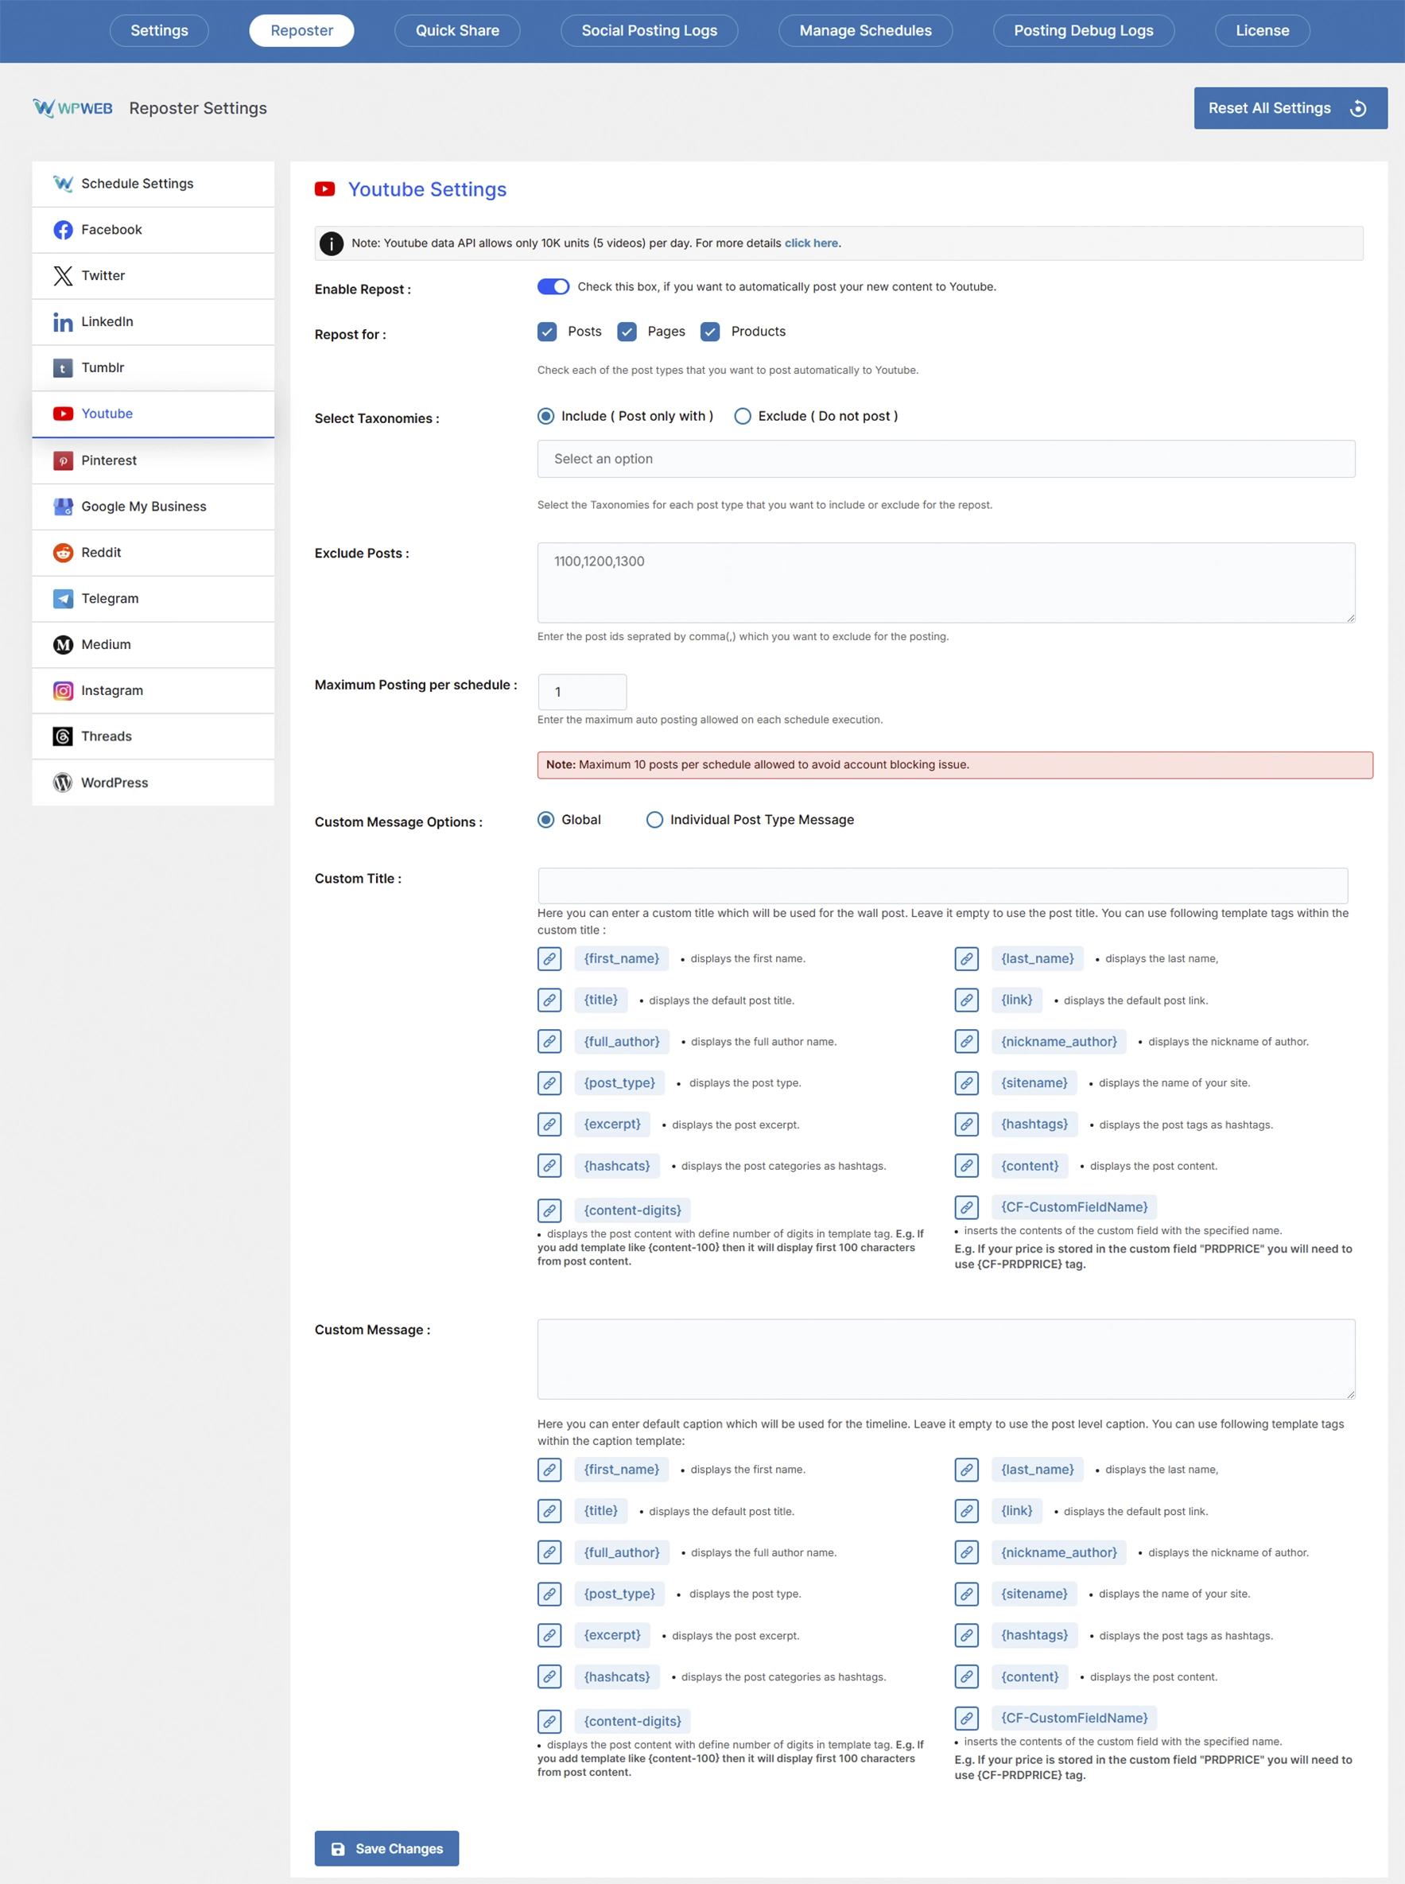The height and width of the screenshot is (1884, 1405).
Task: Uncheck the Products checkbox
Action: pyautogui.click(x=710, y=332)
